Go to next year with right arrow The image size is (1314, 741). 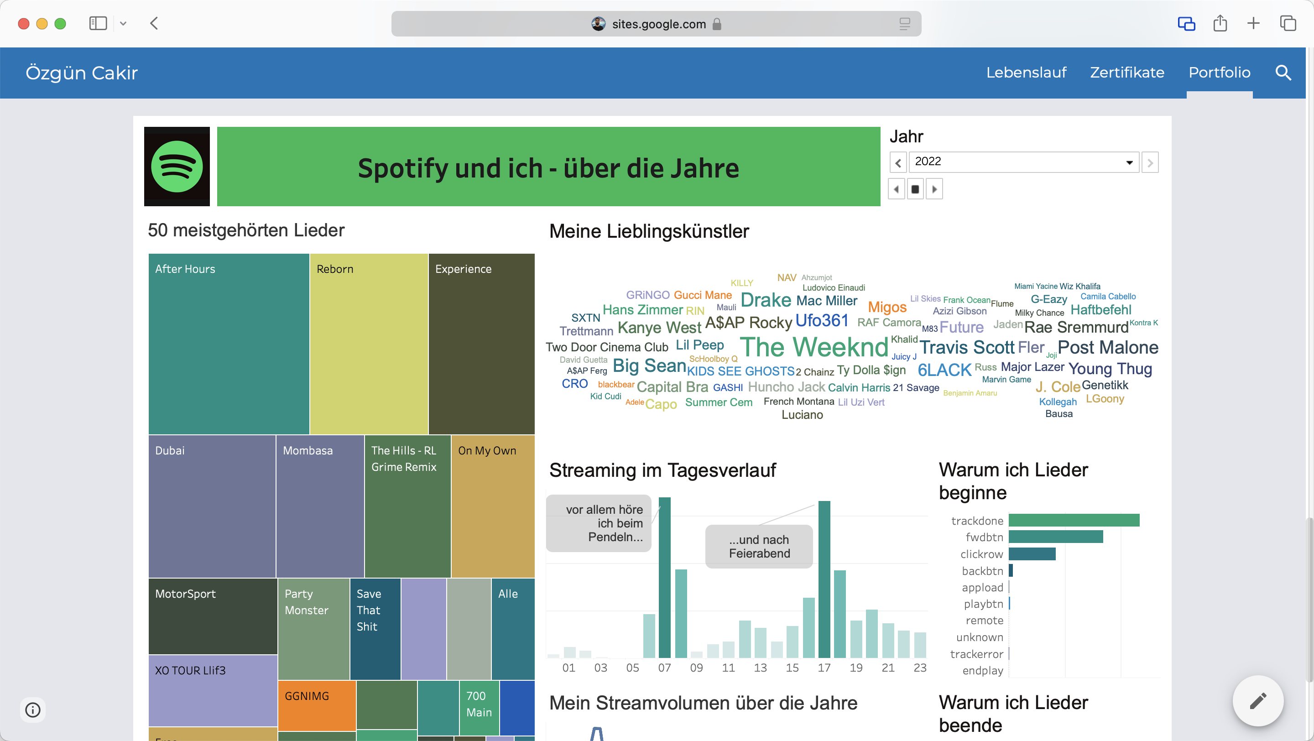click(1150, 163)
